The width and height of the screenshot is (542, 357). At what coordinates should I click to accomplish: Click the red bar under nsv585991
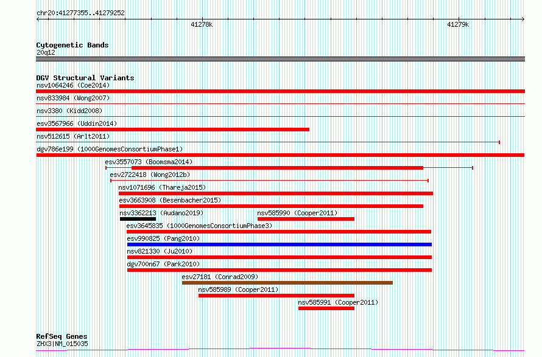click(326, 308)
